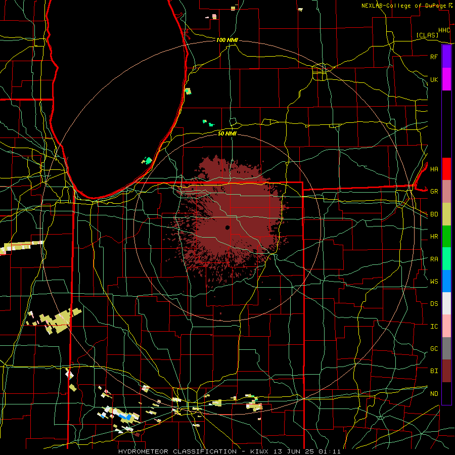Image resolution: width=455 pixels, height=455 pixels.
Task: Click the DS white legend swatch
Action: tap(446, 303)
